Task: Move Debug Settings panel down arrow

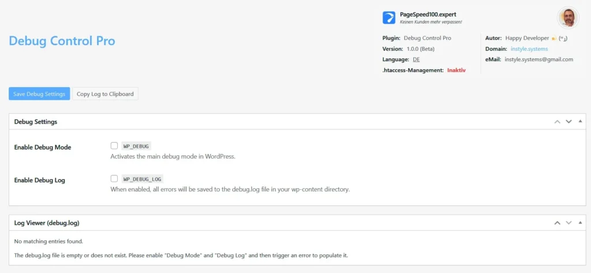Action: click(568, 121)
